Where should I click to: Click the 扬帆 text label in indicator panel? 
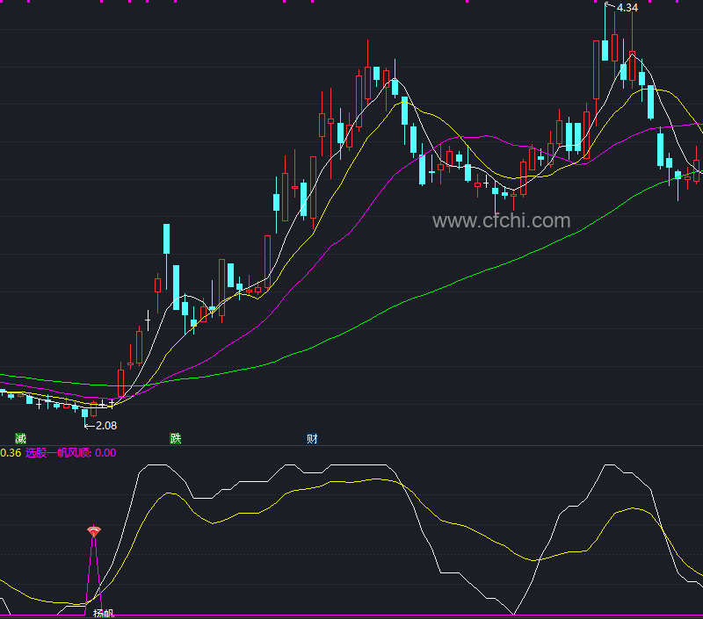[x=104, y=613]
